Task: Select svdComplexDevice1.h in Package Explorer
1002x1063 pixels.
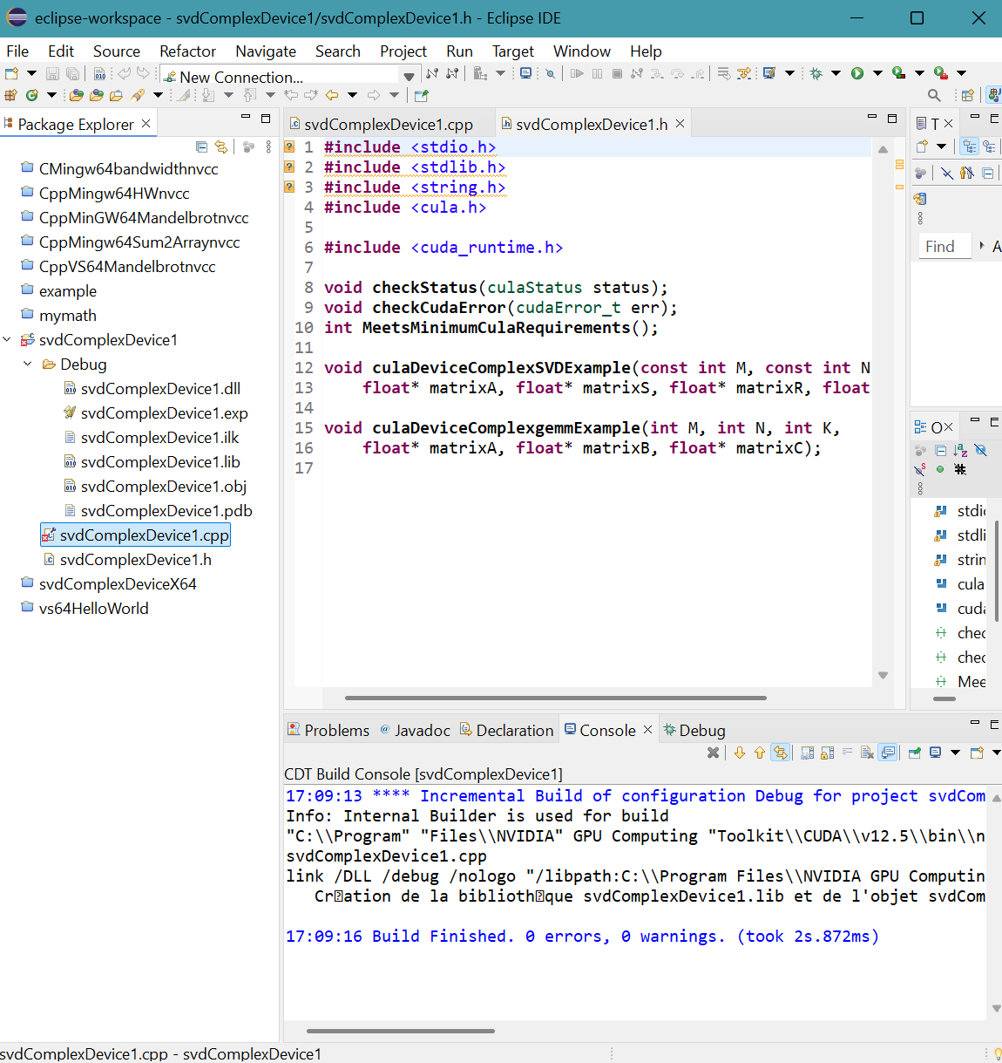Action: point(135,560)
